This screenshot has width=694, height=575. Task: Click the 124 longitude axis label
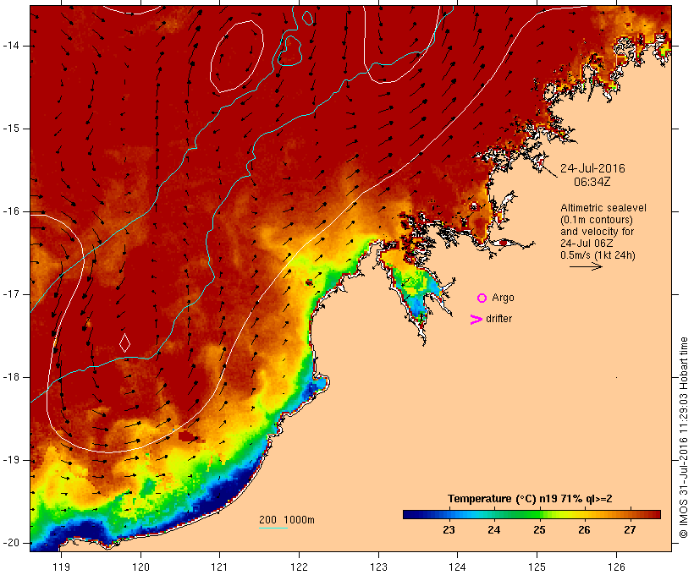pos(457,567)
